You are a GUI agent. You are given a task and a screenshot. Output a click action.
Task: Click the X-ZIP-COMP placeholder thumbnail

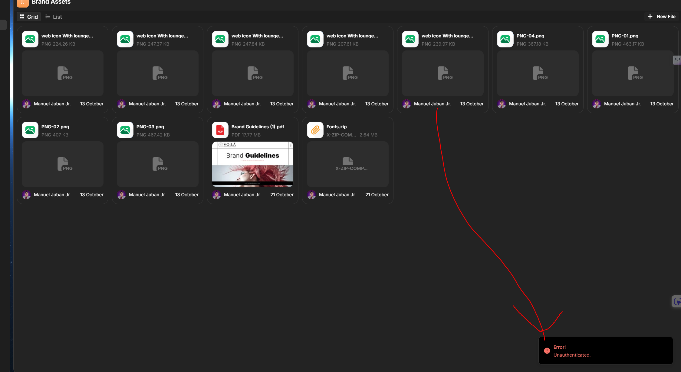[347, 164]
